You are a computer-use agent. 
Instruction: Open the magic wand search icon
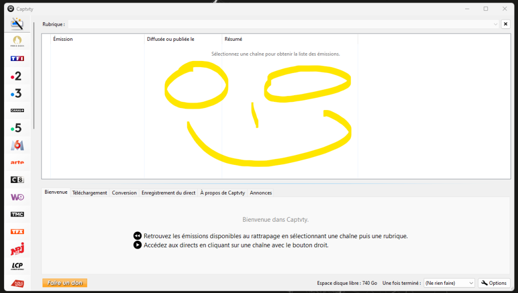(17, 24)
